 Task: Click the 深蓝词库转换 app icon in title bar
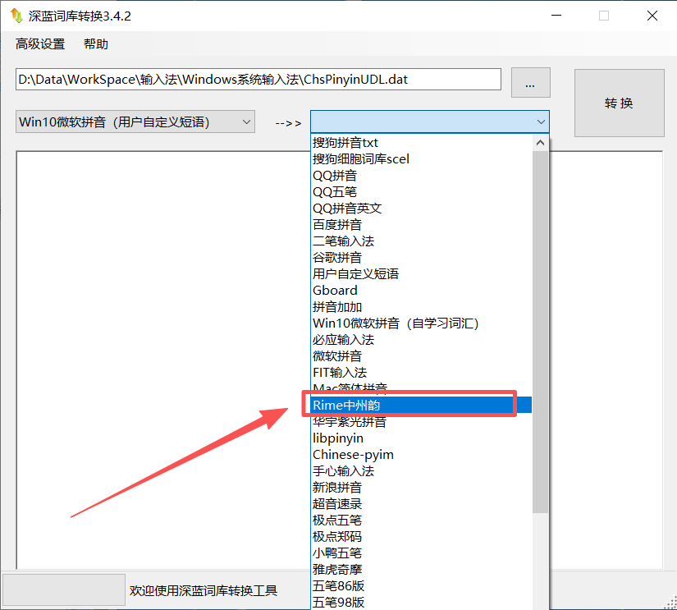click(x=16, y=16)
